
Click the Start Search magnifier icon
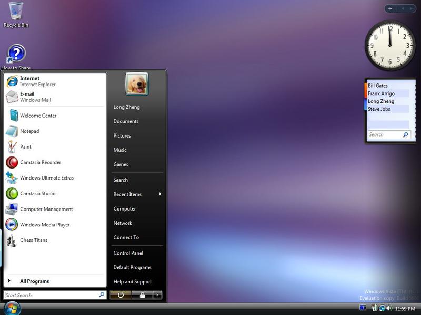[x=102, y=295]
